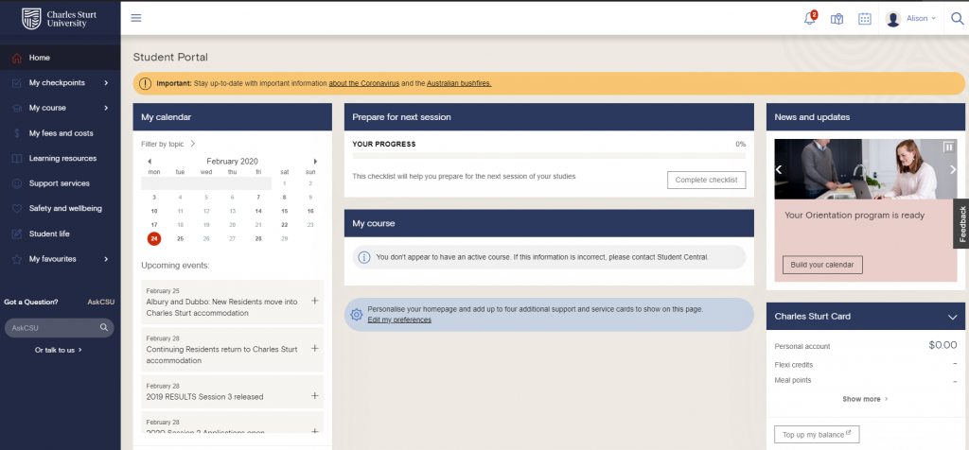Open the search magnifier in header
Screen dimensions: 969x450
tap(958, 18)
